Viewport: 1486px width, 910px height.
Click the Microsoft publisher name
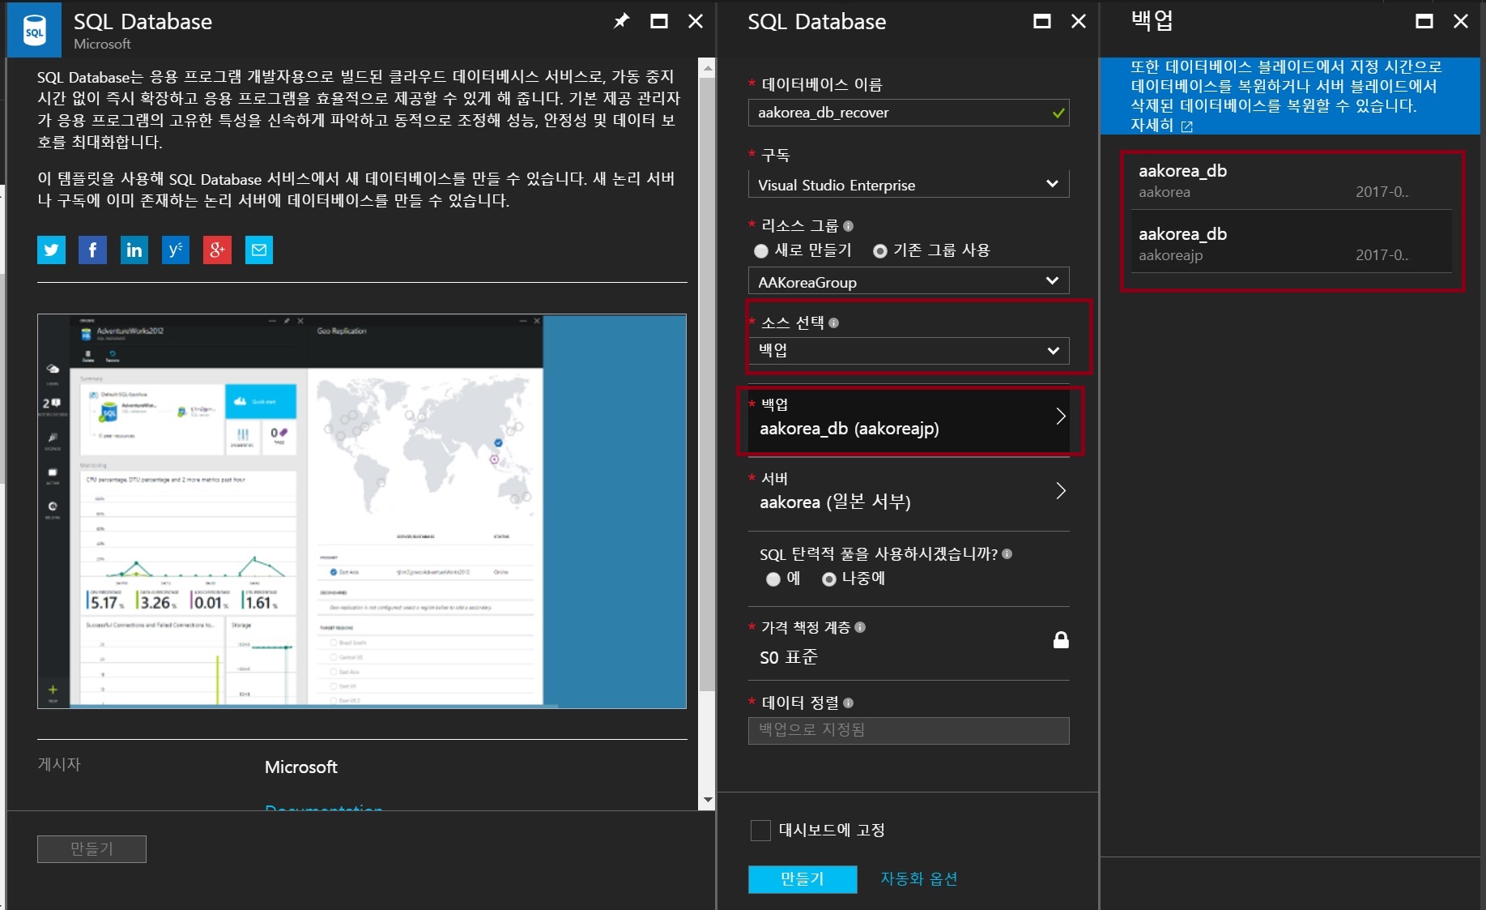[301, 767]
